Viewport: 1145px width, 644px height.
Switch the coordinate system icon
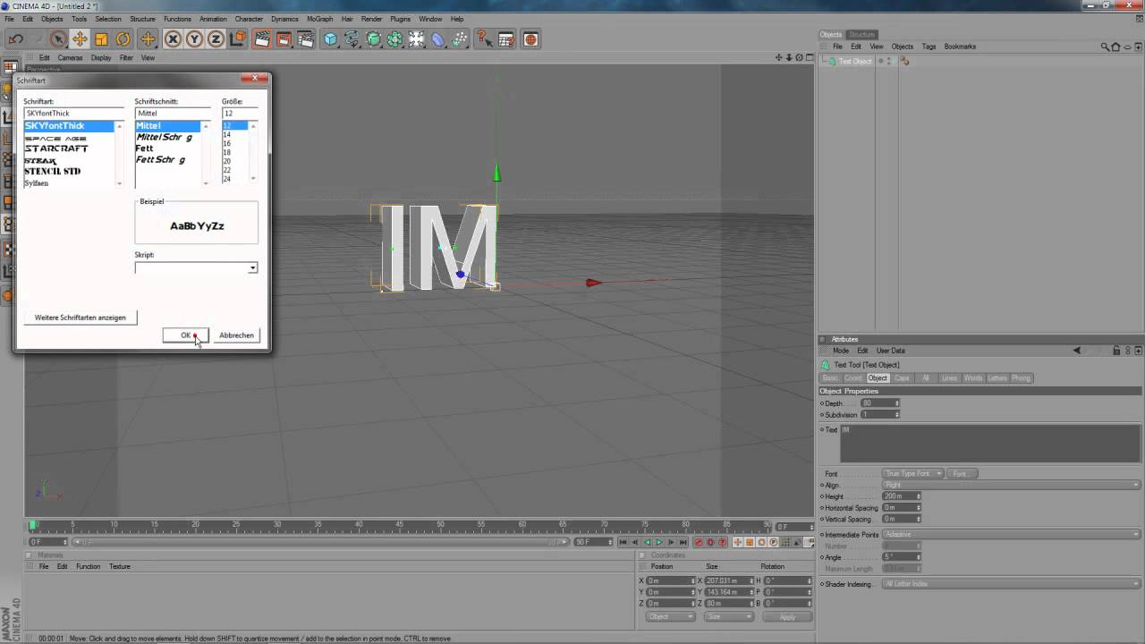(237, 39)
